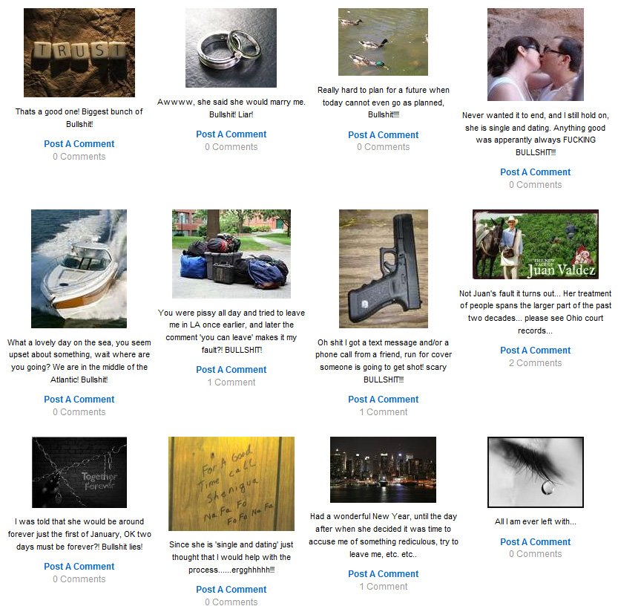This screenshot has width=618, height=609.
Task: Post a comment on the handgun photo
Action: coord(383,400)
